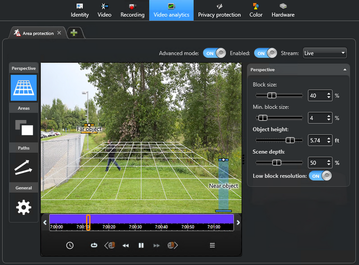This screenshot has width=359, height=265.
Task: Collapse the Perspective settings panel
Action: click(344, 70)
